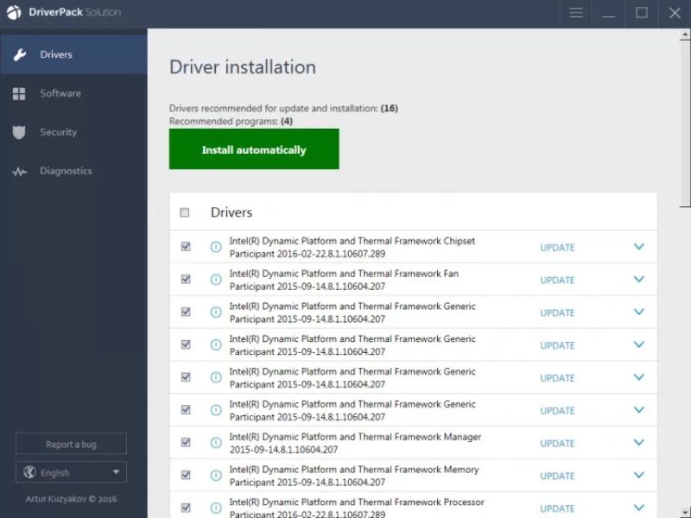691x518 pixels.
Task: Expand the Memory Participant driver row
Action: pyautogui.click(x=638, y=476)
